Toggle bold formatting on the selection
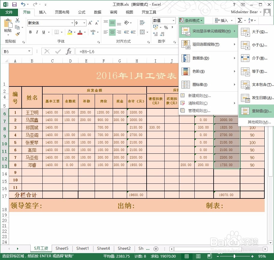Screen dimensions: 274x260 (x=30, y=32)
